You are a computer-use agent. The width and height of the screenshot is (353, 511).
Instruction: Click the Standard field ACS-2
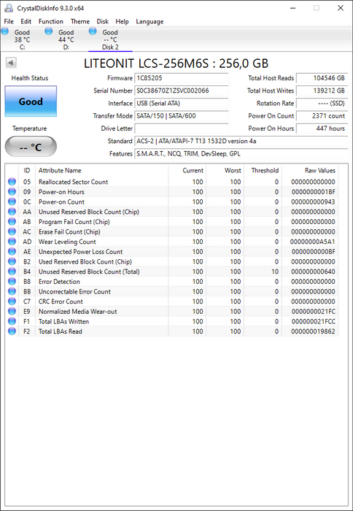241,141
